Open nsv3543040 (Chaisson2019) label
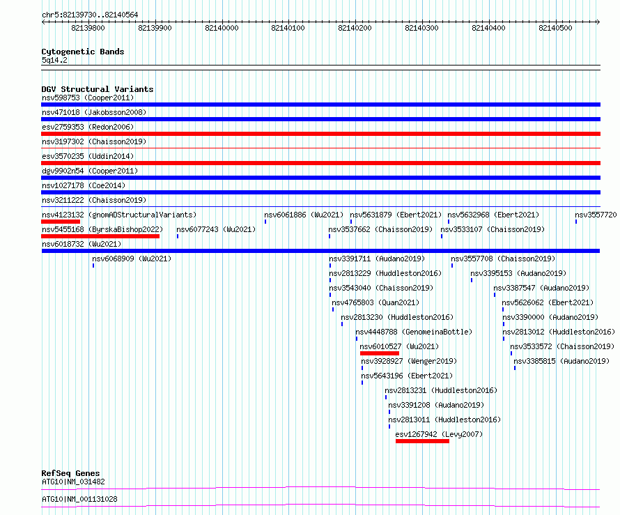Screen dimensions: 620x515 (381, 288)
